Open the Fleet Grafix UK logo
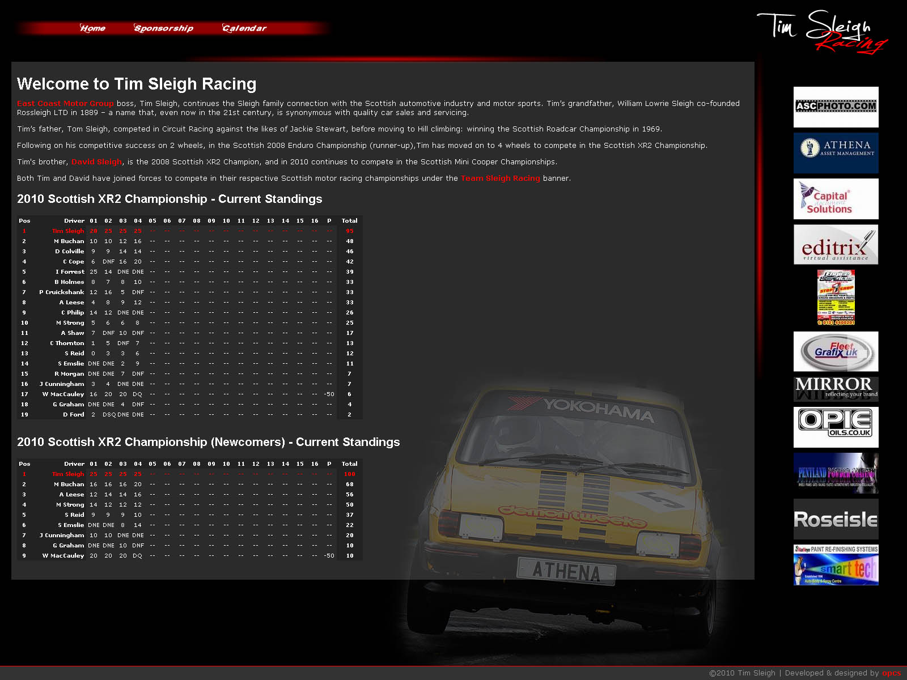Screen dimensions: 907x680 tap(836, 351)
